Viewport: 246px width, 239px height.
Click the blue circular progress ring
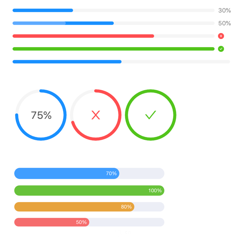[x=41, y=115]
